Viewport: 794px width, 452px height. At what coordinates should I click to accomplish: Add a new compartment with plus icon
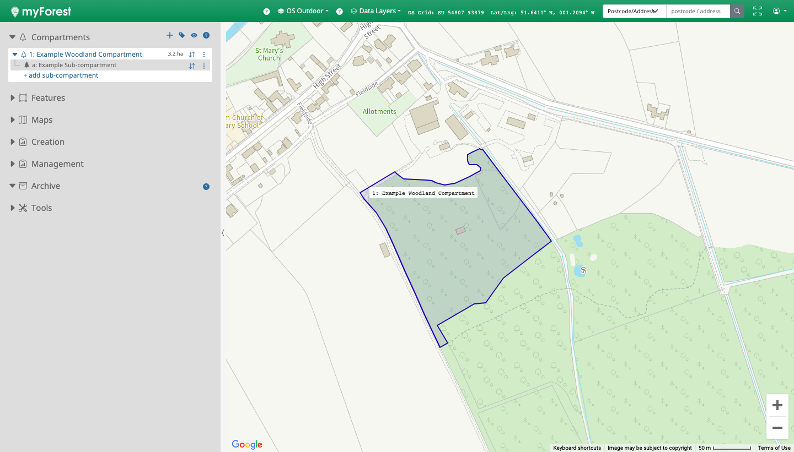point(170,35)
